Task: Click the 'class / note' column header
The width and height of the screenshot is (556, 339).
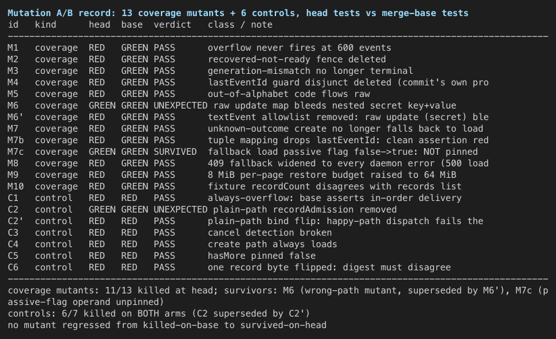Action: (240, 25)
